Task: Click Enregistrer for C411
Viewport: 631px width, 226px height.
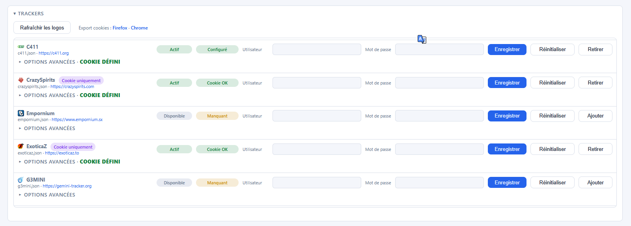Action: [507, 50]
